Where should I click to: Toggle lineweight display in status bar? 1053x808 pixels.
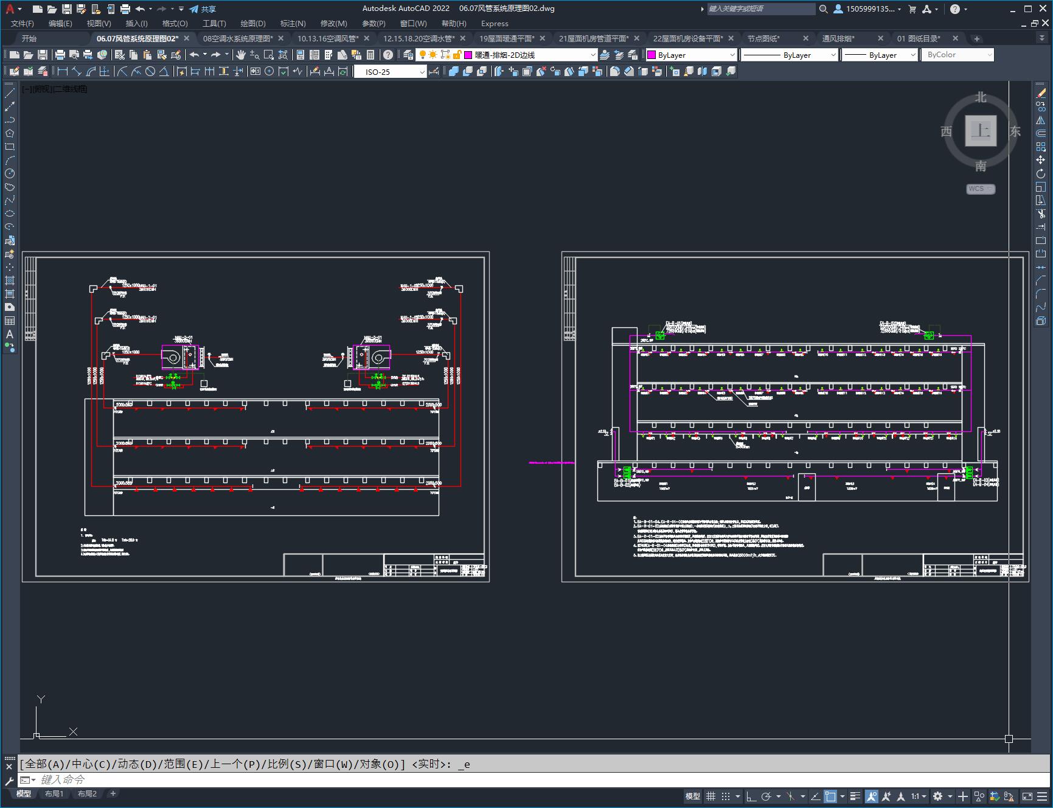[855, 796]
